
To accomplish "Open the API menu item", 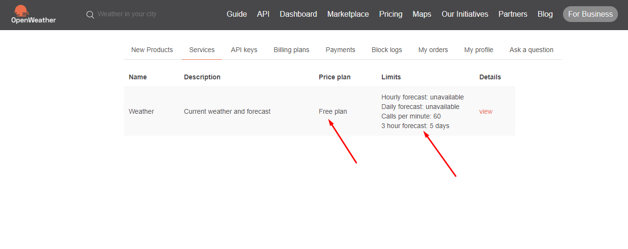I will tap(263, 14).
